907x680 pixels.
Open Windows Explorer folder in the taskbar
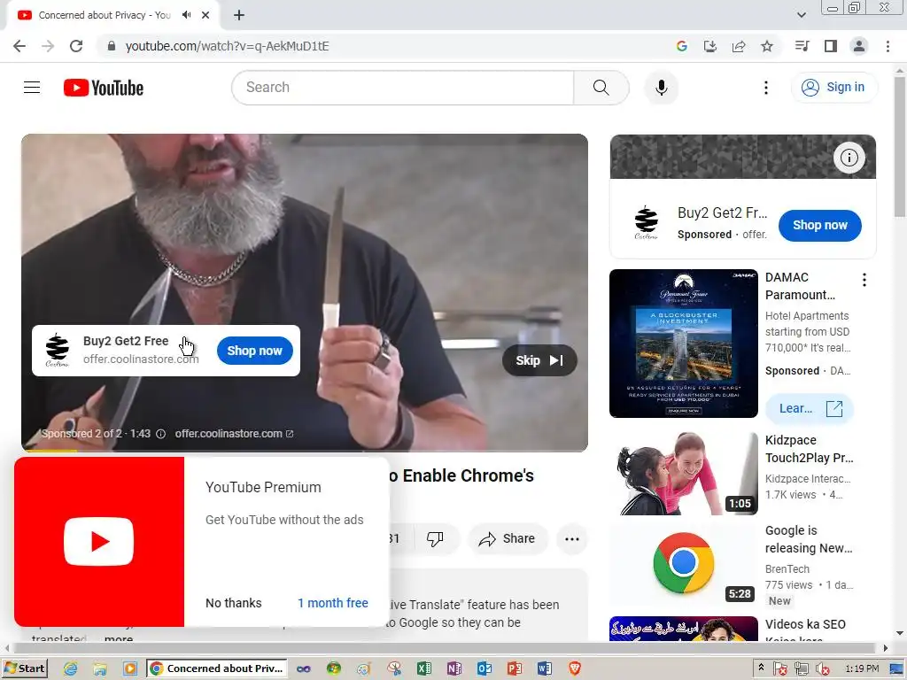[x=100, y=668]
